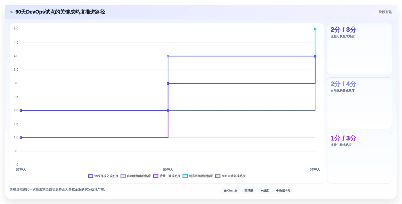Toggle the 制品可追溯成熟度 legend series

coord(198,176)
